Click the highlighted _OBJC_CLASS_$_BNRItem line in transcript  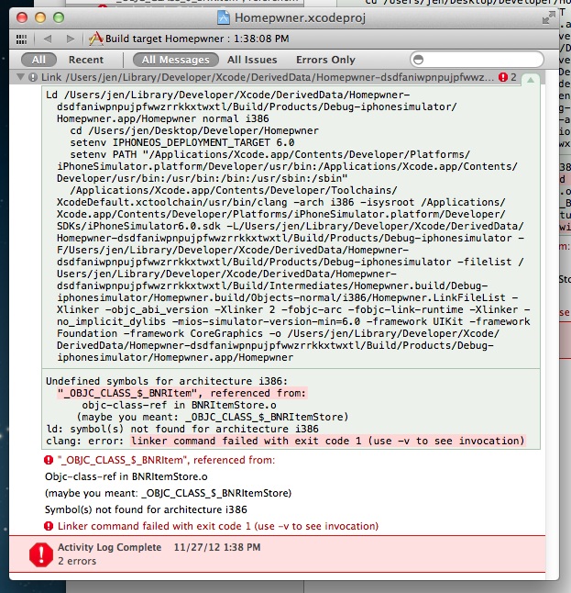[x=181, y=393]
